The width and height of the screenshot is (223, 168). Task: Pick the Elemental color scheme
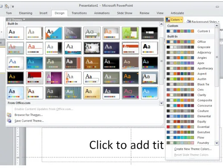coord(190,116)
